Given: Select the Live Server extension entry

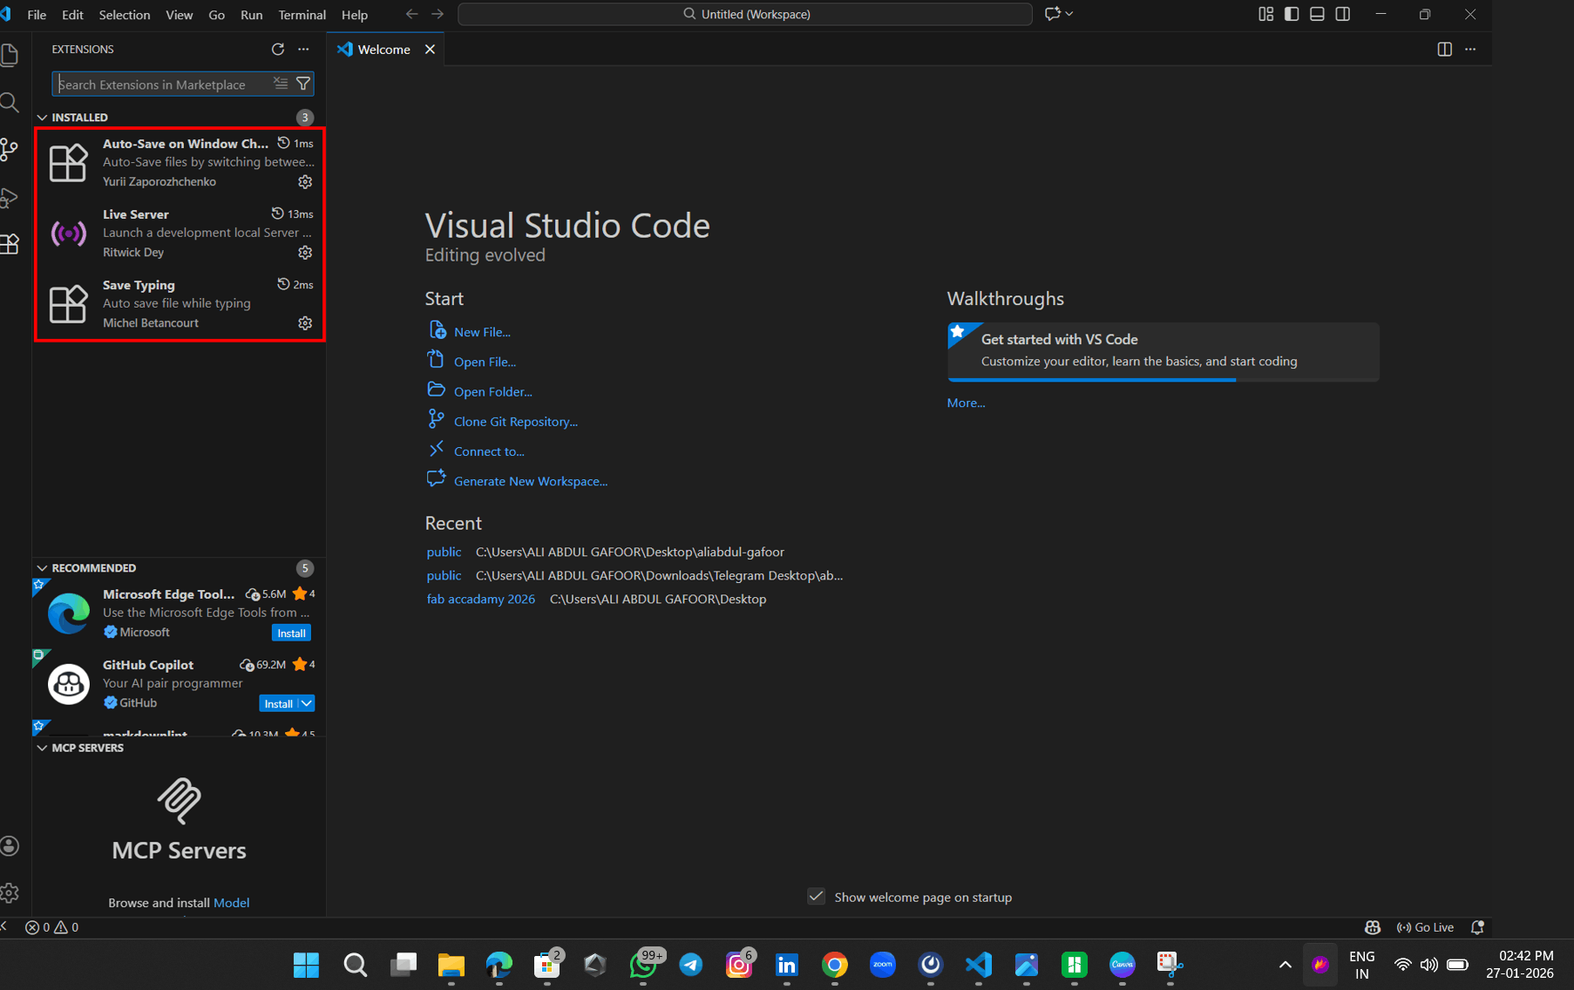Looking at the screenshot, I should tap(180, 234).
